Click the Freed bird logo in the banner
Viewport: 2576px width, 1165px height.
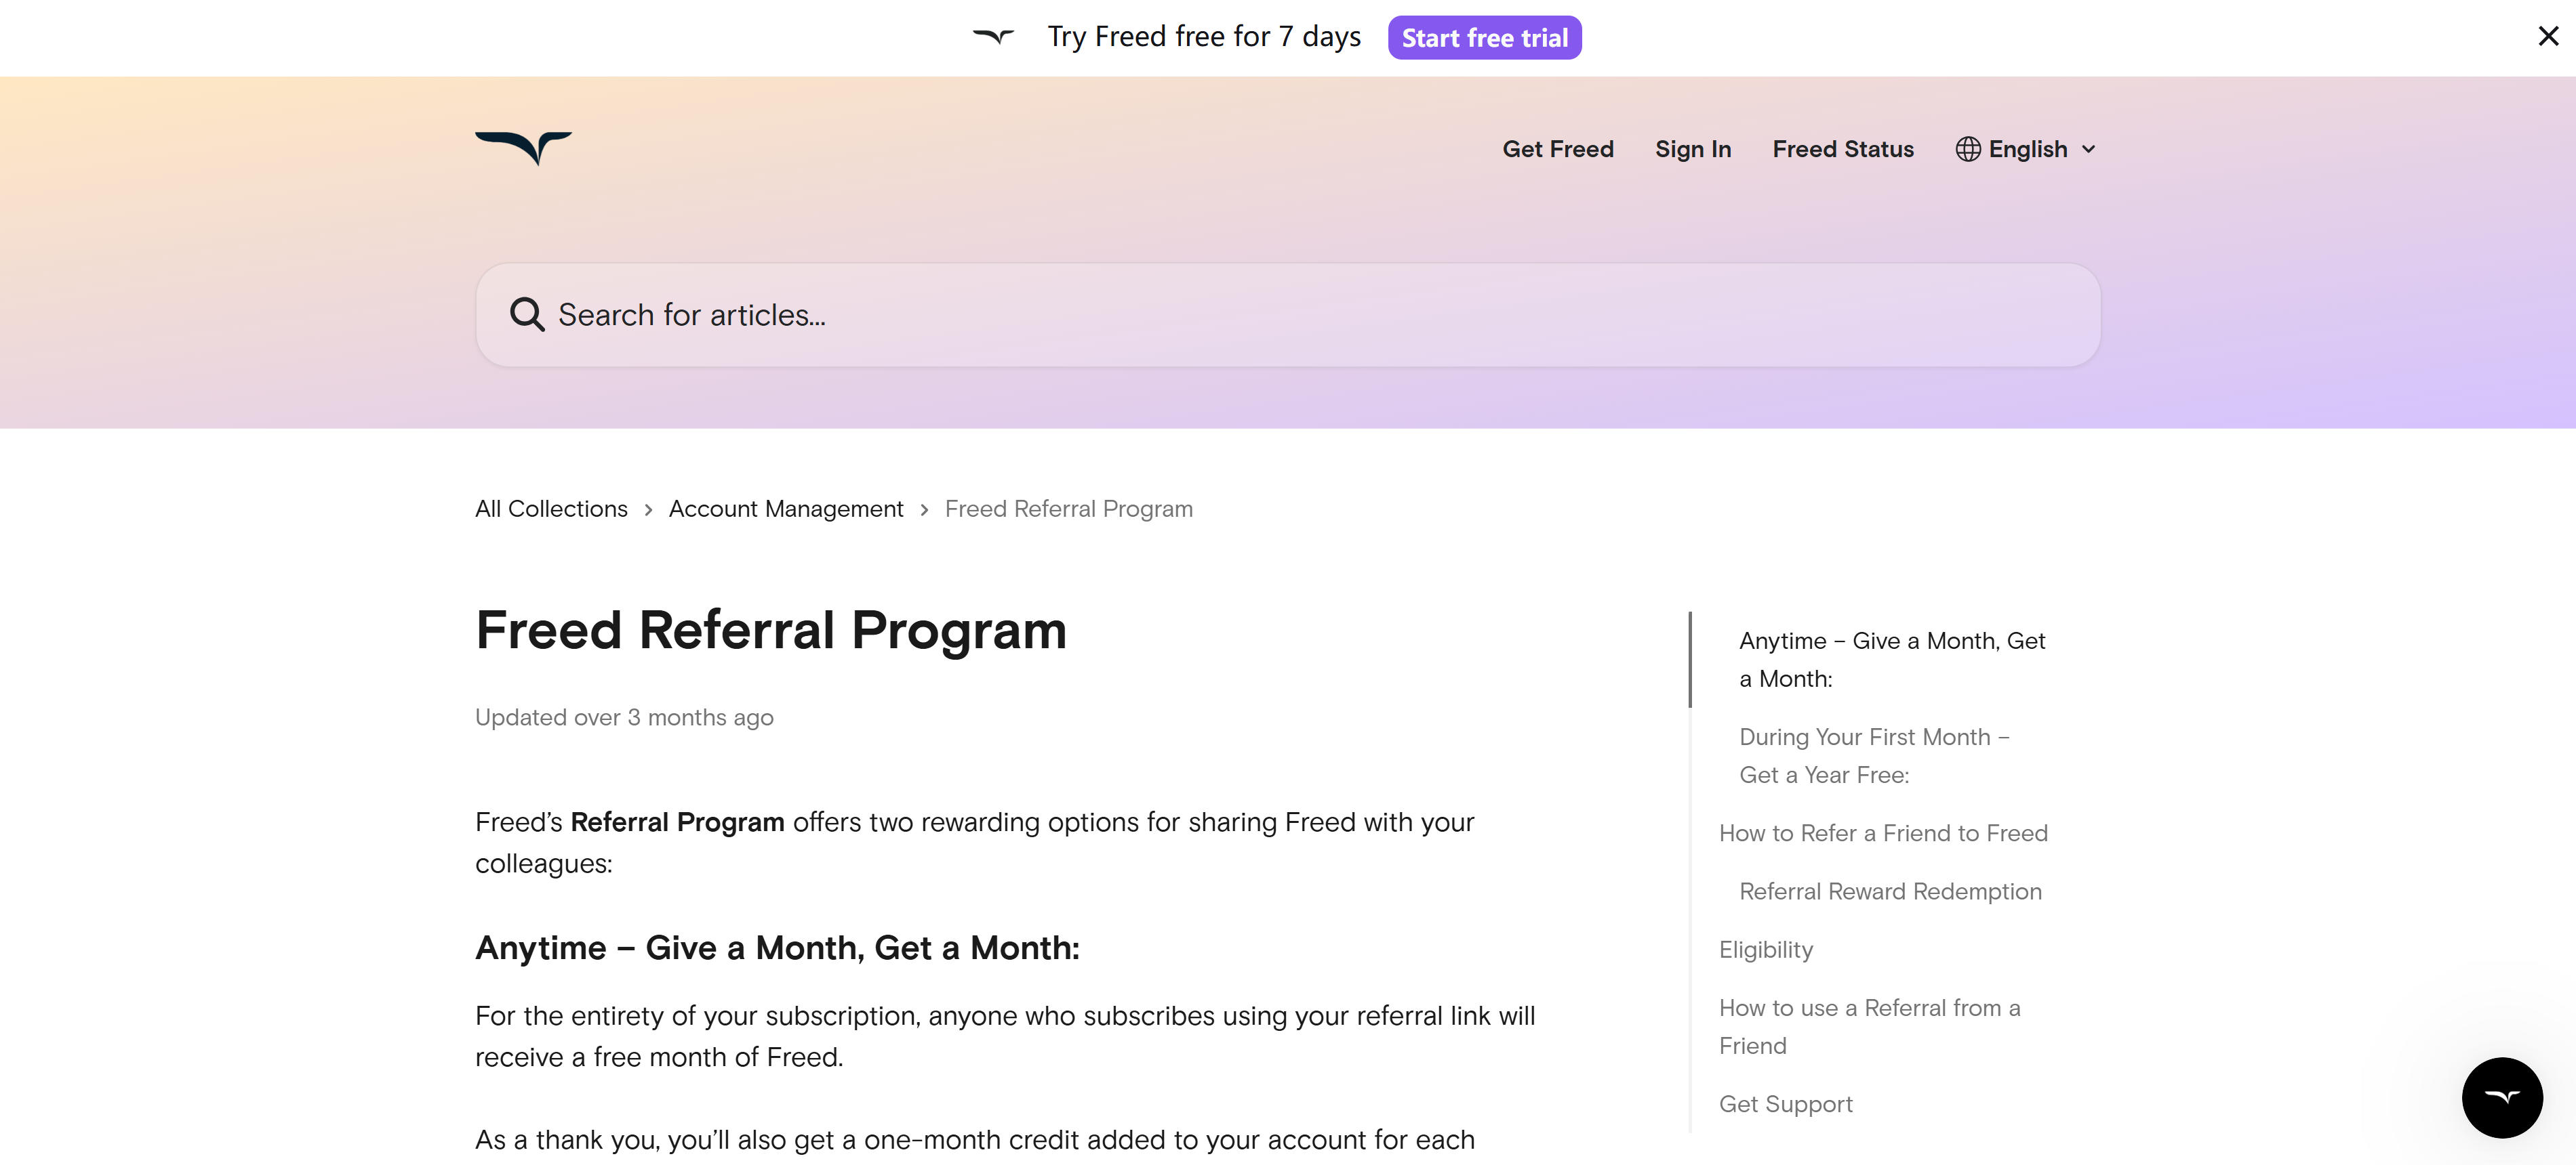coord(993,37)
